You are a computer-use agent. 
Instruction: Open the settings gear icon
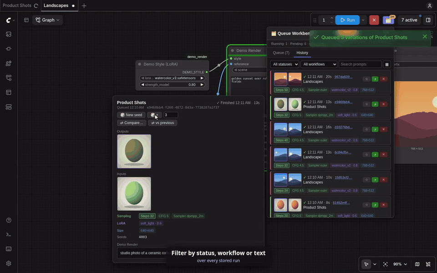pos(9,263)
